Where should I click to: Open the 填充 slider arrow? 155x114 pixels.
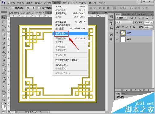[152, 27]
